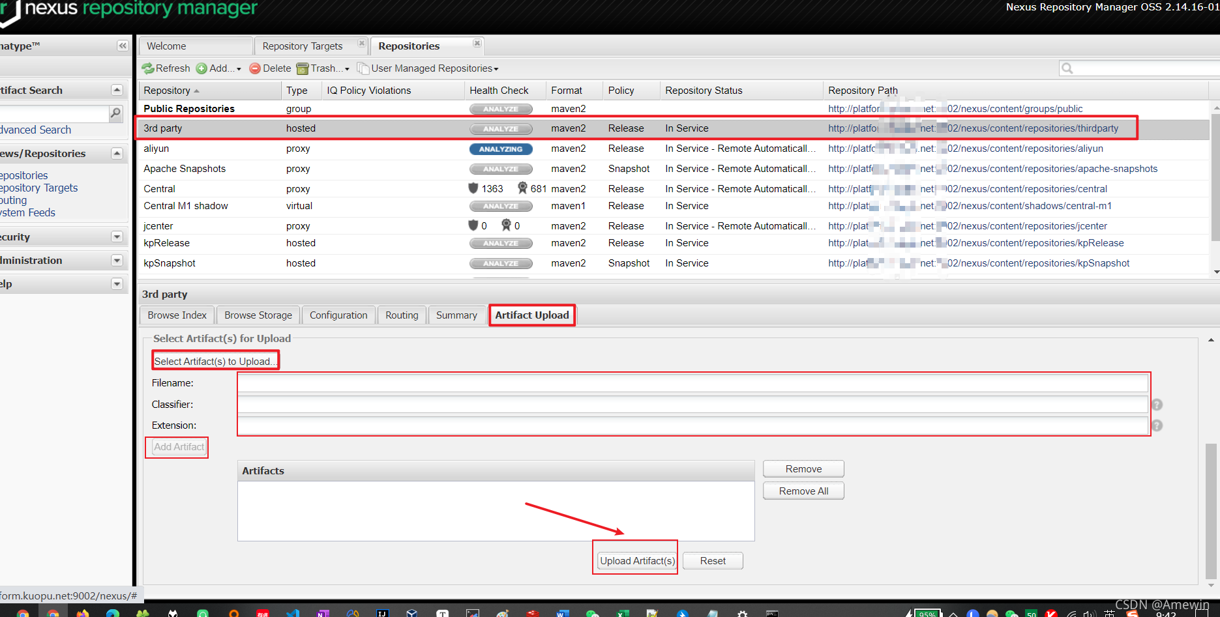Click the Central license badge icon

point(522,188)
